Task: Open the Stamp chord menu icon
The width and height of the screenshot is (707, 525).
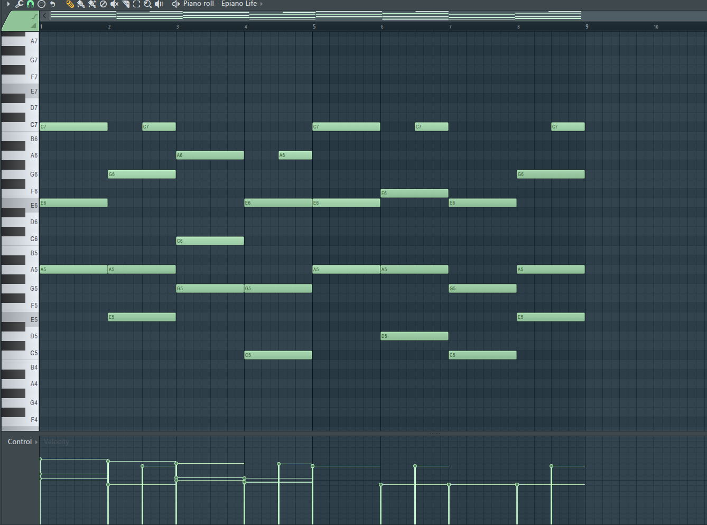Action: 41,4
